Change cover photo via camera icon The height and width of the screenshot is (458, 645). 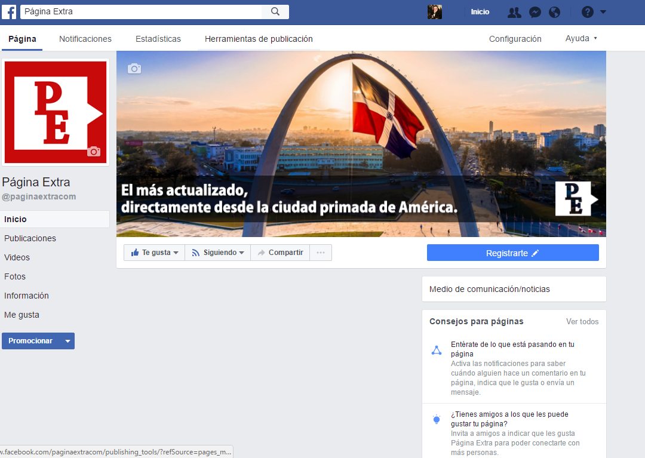[x=134, y=69]
